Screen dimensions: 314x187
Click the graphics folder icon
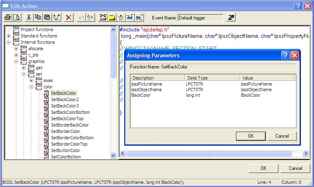pos(23,61)
